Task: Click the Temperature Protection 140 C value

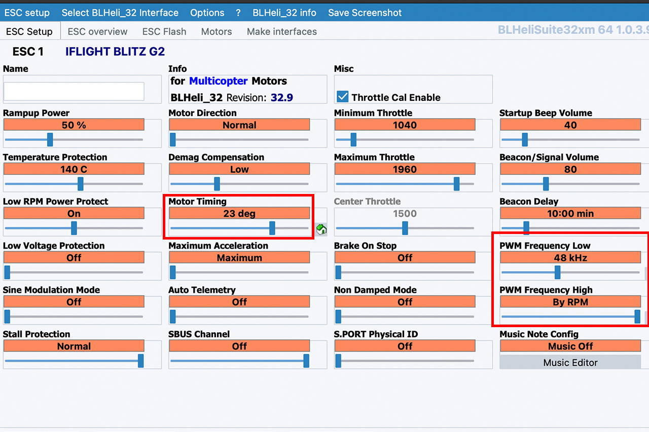Action: click(74, 169)
